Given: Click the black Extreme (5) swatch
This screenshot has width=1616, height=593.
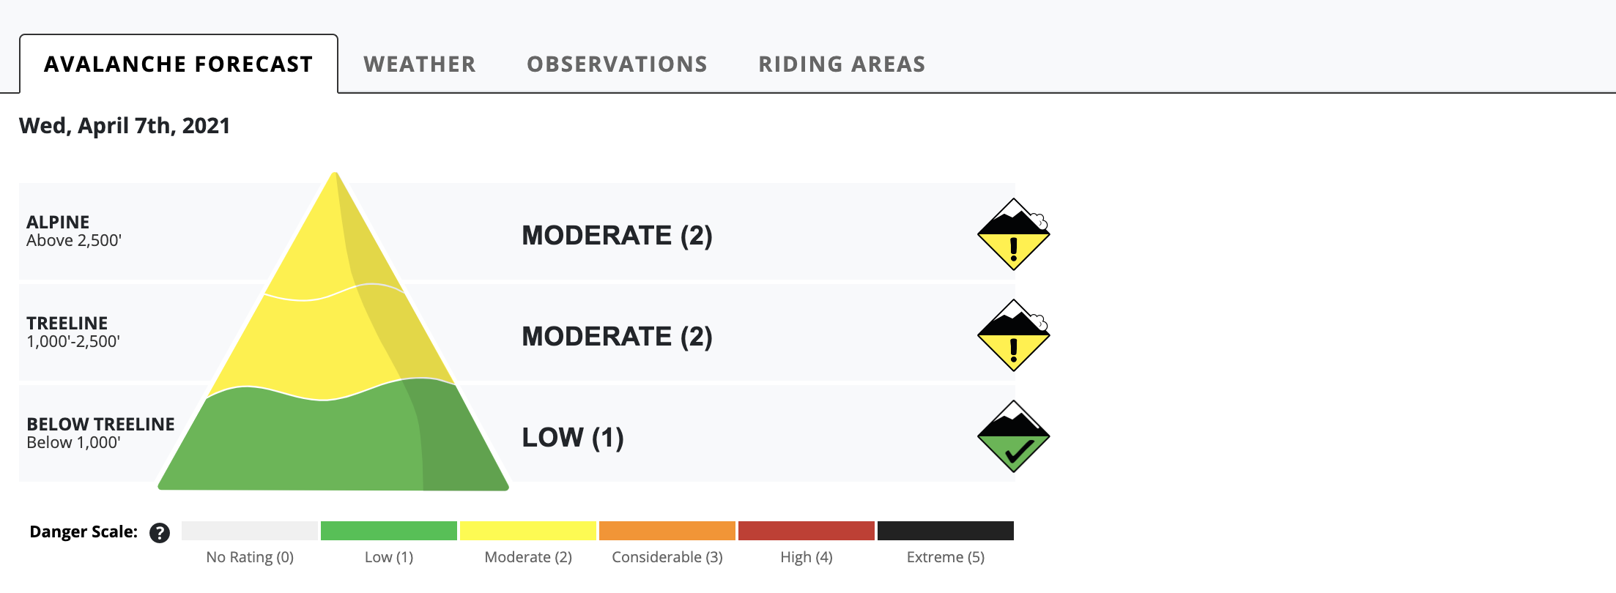Looking at the screenshot, I should click(x=946, y=531).
